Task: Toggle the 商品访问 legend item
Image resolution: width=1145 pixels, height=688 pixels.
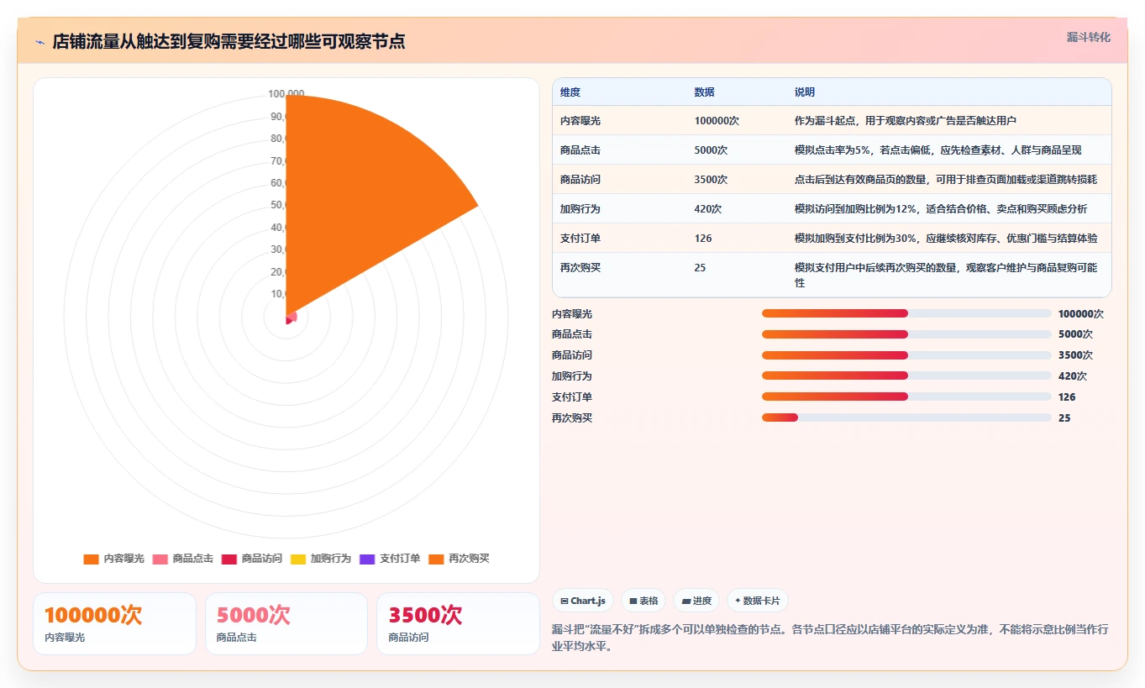Action: pos(251,559)
